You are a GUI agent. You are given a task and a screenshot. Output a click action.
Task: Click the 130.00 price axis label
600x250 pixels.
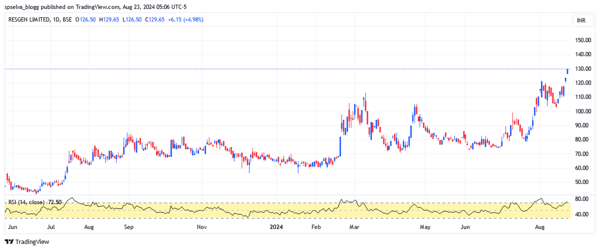click(x=582, y=68)
